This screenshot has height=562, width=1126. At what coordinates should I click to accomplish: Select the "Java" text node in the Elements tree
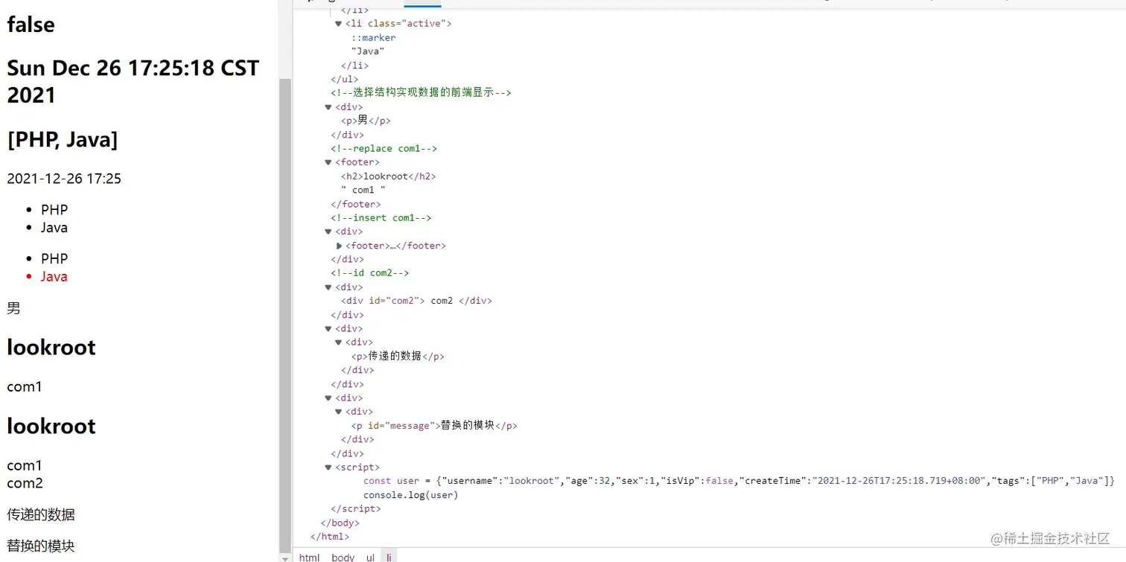(368, 51)
